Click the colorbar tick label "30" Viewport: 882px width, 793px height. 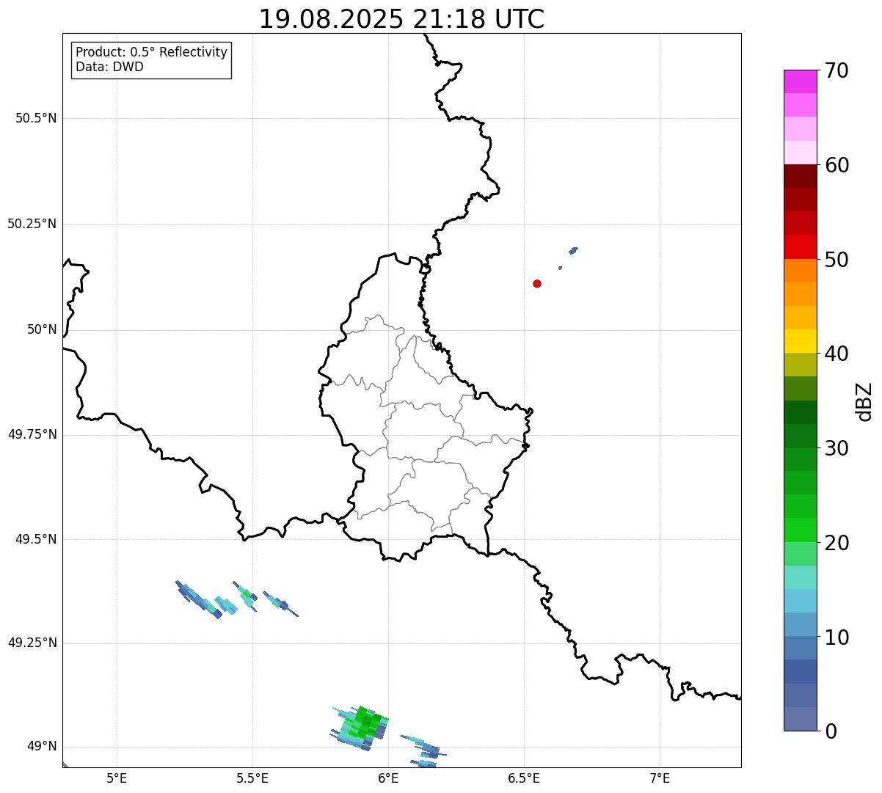point(837,448)
